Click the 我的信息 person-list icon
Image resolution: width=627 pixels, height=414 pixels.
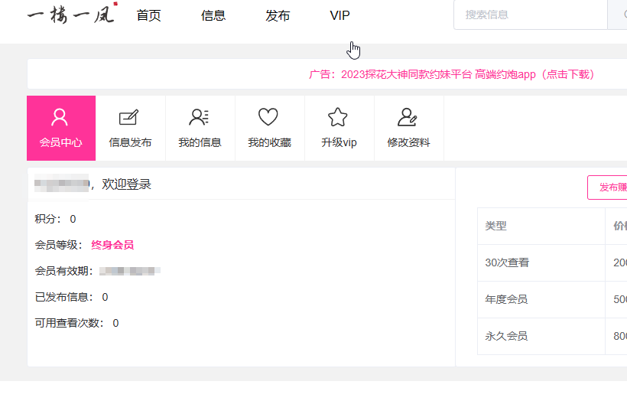coord(199,117)
